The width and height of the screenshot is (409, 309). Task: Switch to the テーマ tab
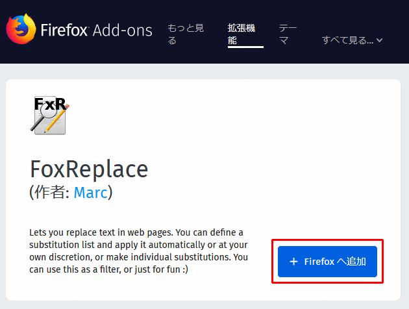point(288,34)
